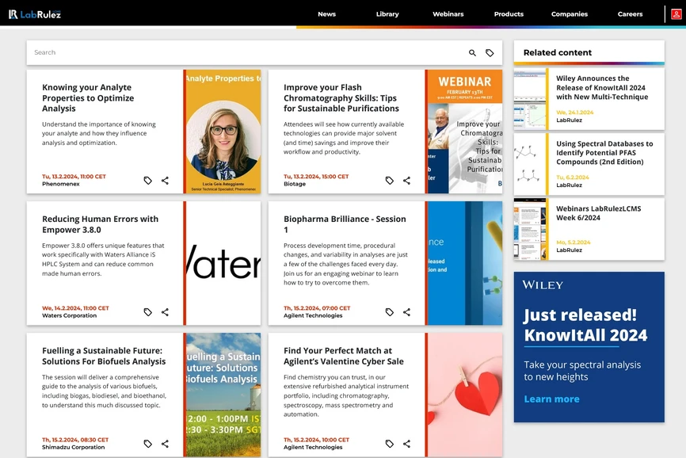Click the orange WEBINAR February 13th thumbnail

pyautogui.click(x=465, y=132)
